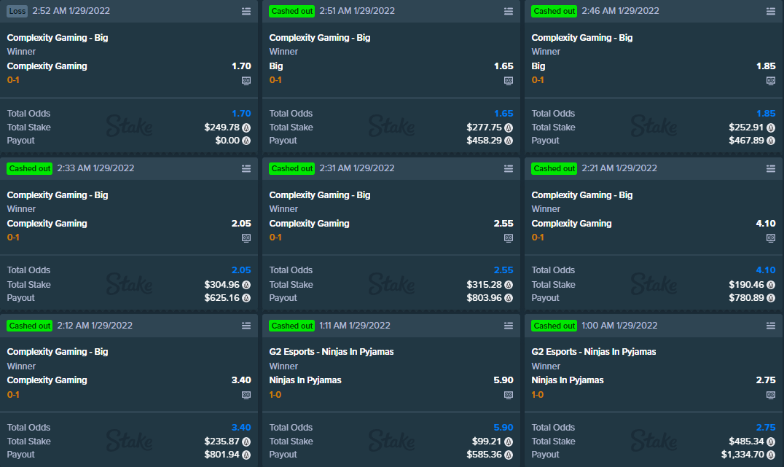Open the menu icon on the 2:31 AM bet

coord(509,168)
